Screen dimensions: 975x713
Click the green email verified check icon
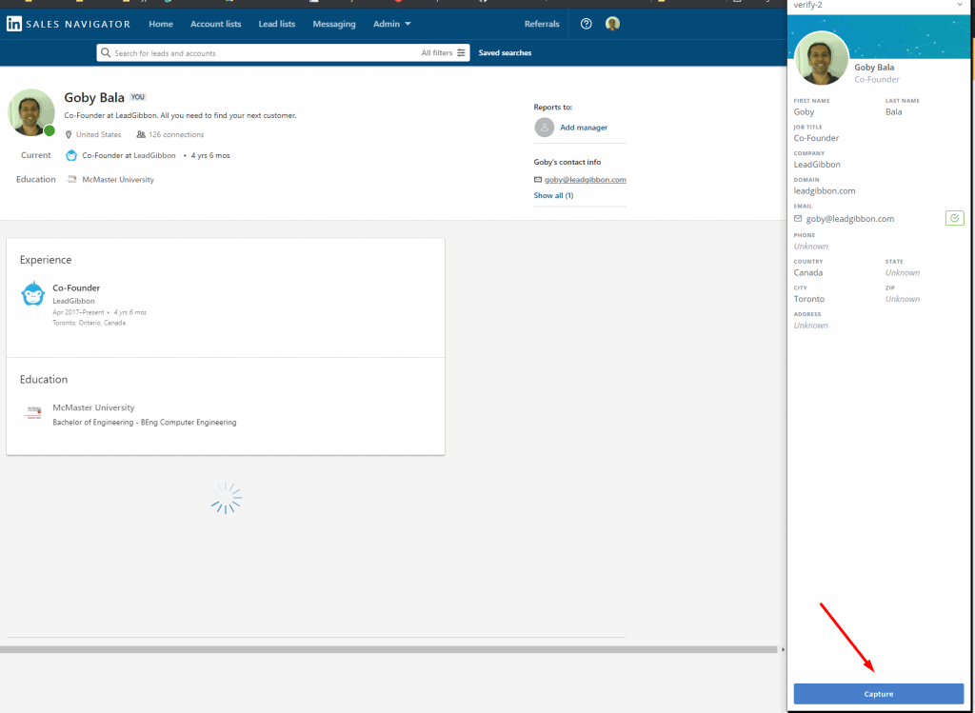[955, 218]
